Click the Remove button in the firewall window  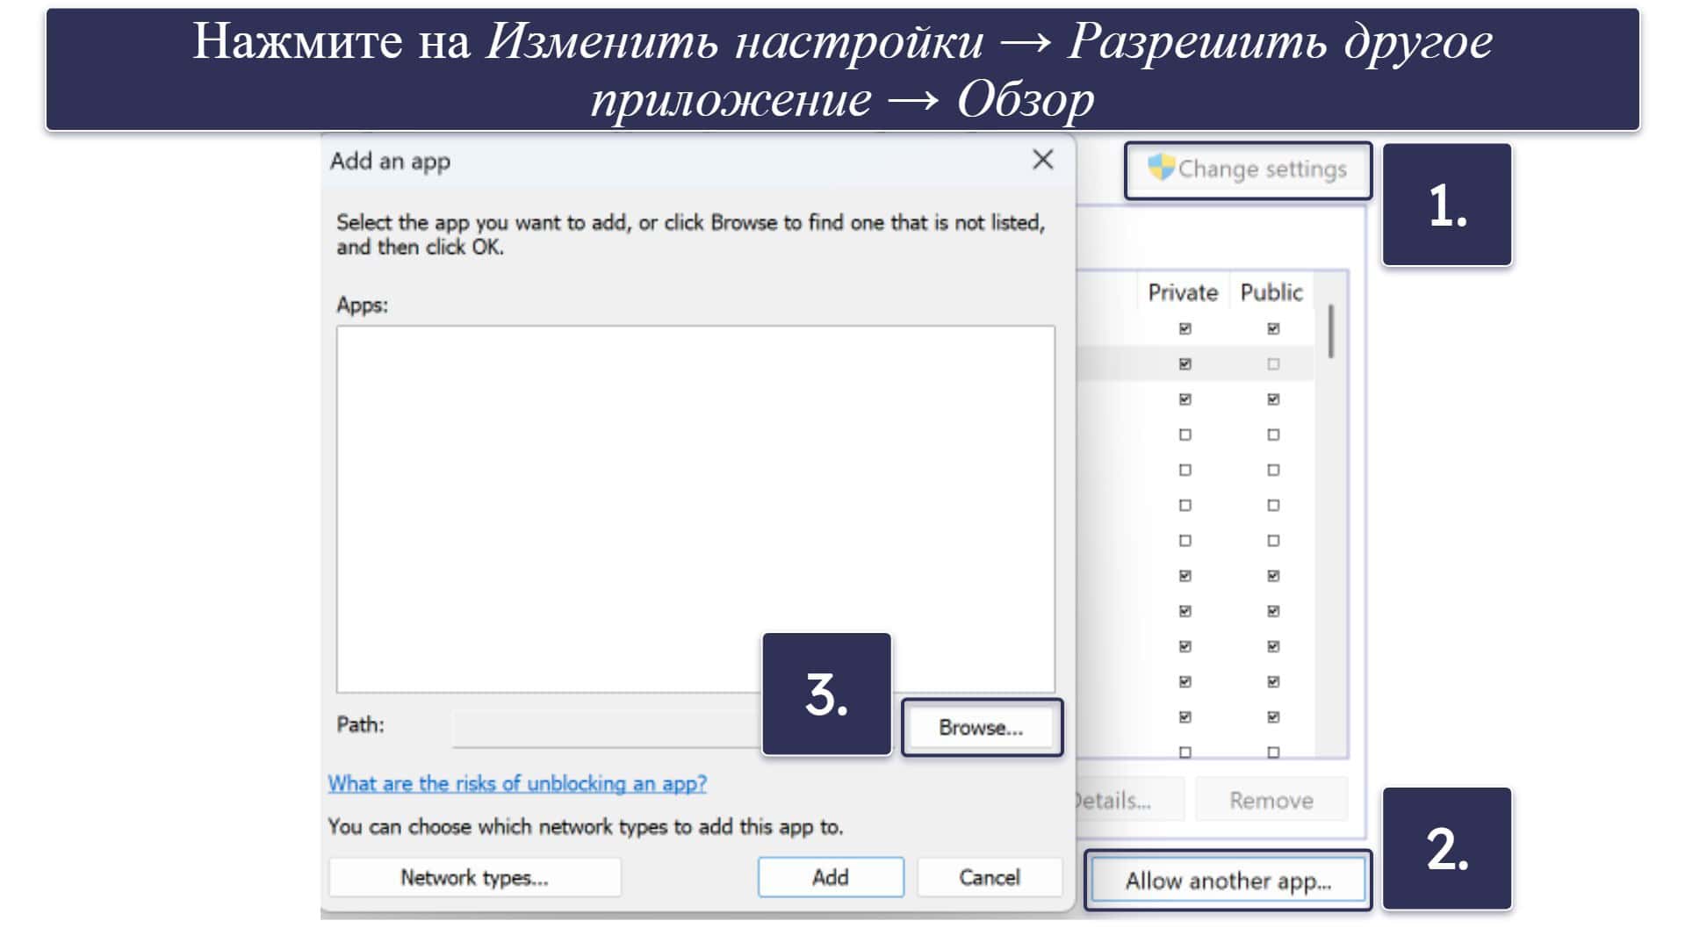tap(1271, 800)
